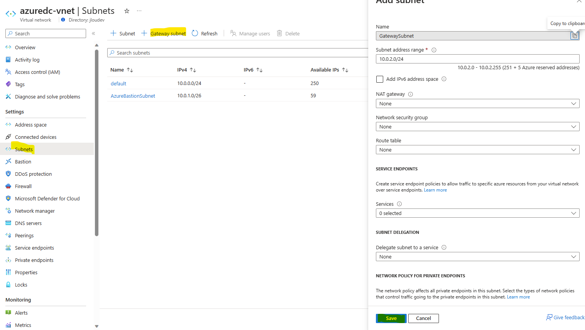Click Learn more under Network Policy
Image resolution: width=585 pixels, height=330 pixels.
point(518,297)
